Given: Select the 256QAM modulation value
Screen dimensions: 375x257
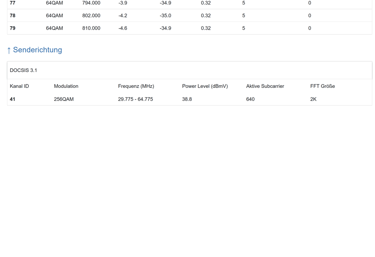Looking at the screenshot, I should pos(63,99).
